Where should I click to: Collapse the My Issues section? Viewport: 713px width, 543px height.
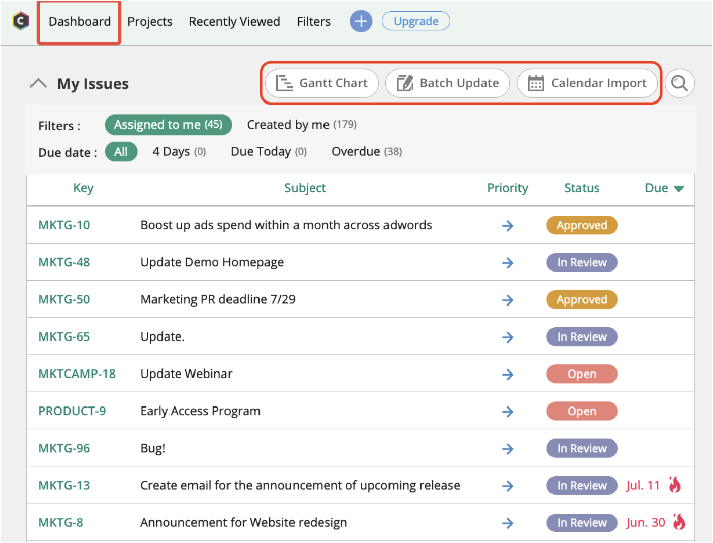(38, 83)
